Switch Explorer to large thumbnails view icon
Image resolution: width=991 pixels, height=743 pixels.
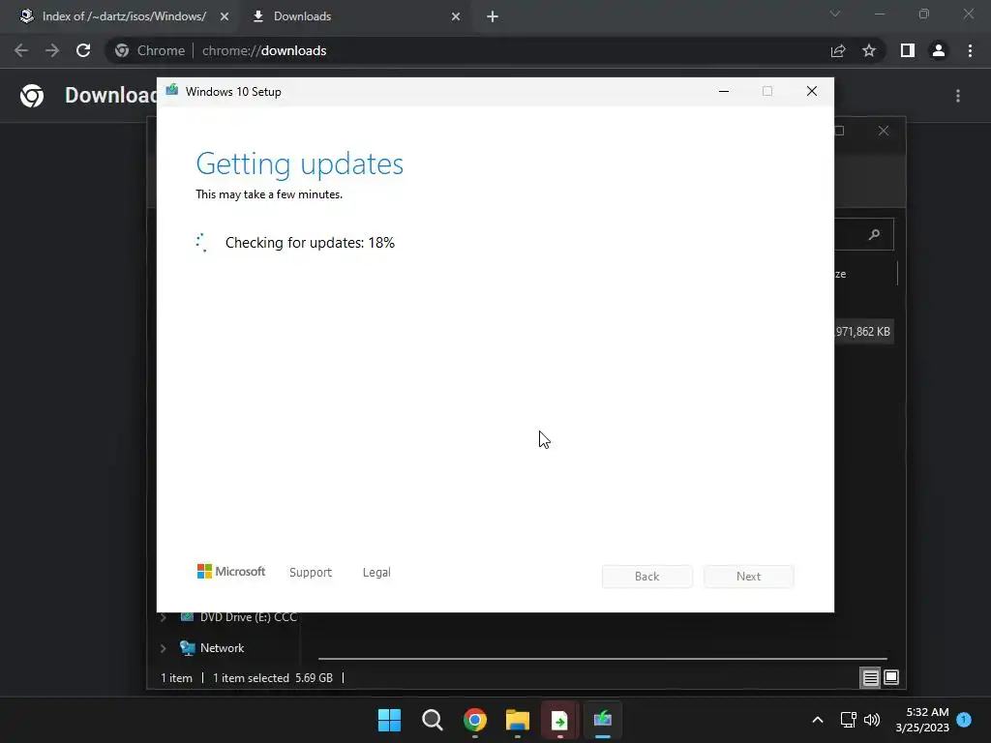(x=891, y=678)
